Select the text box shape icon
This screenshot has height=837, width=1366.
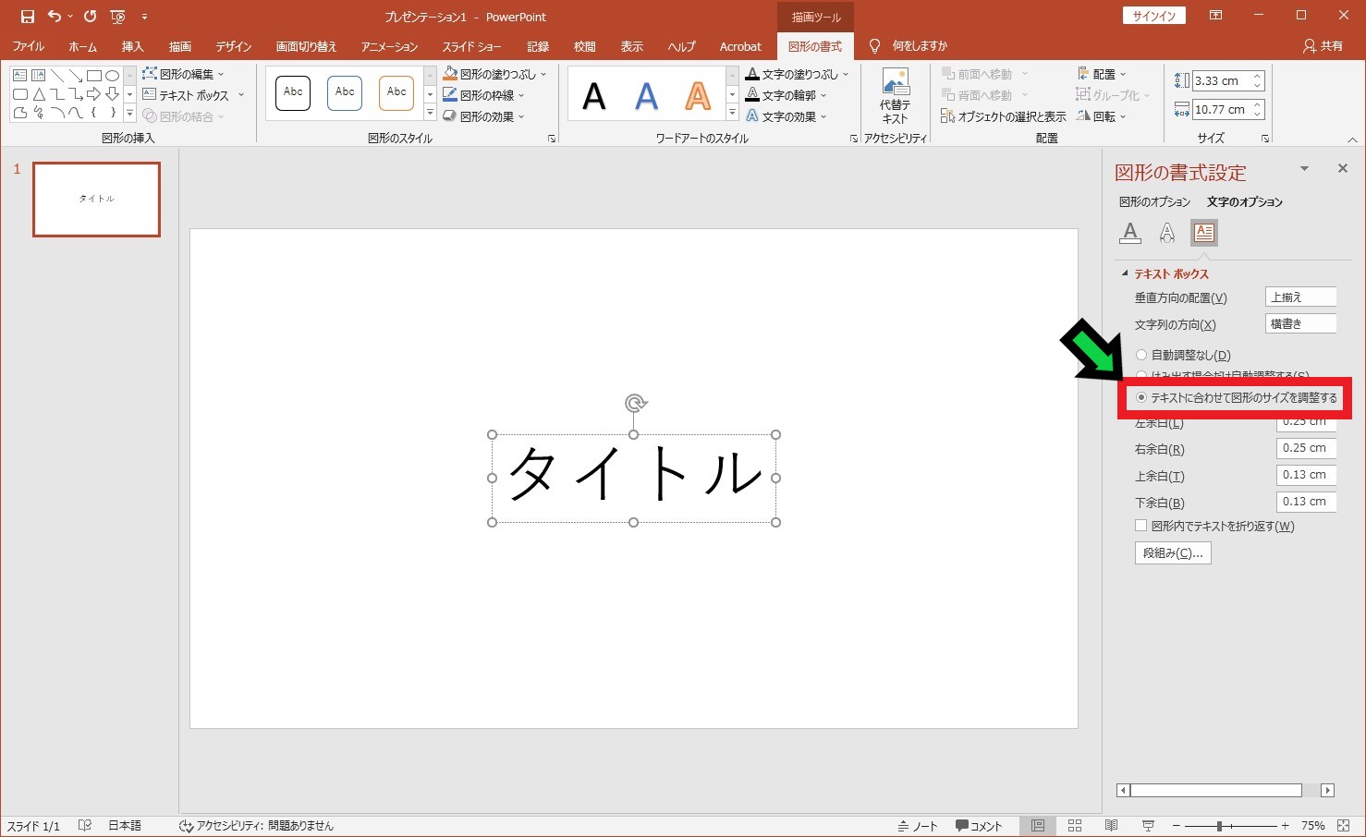pos(19,75)
